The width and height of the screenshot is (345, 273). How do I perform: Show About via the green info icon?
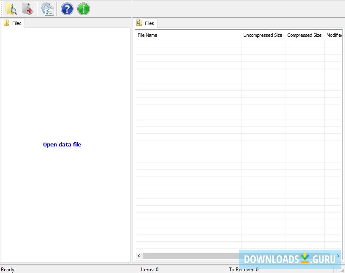click(x=83, y=8)
